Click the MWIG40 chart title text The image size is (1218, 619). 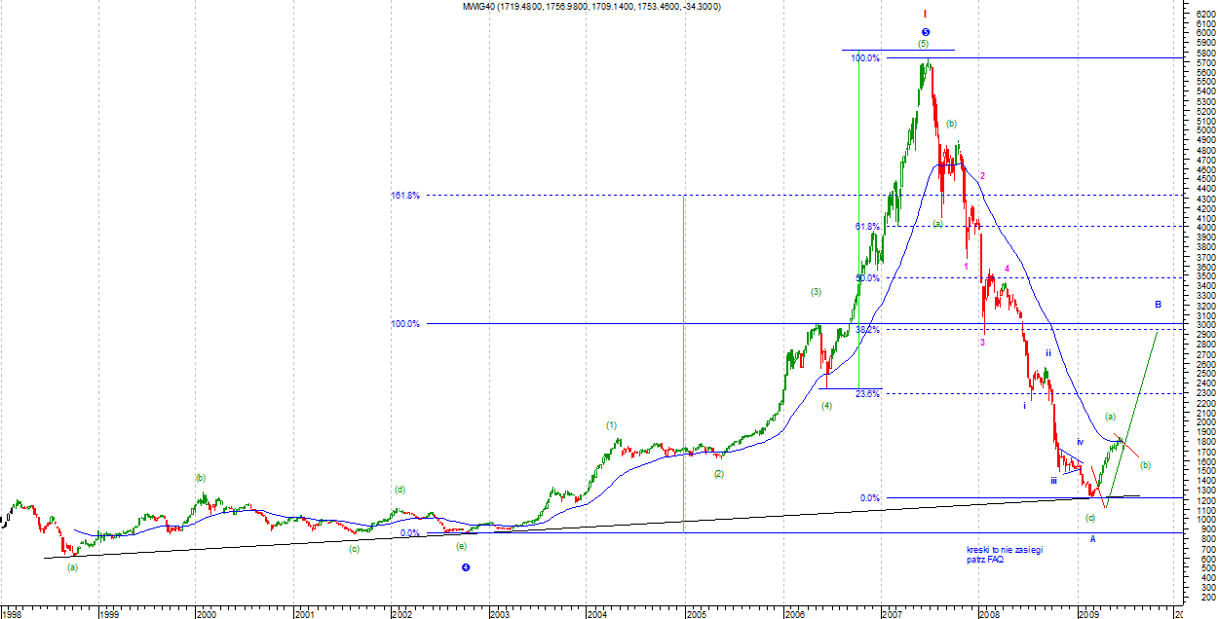589,6
